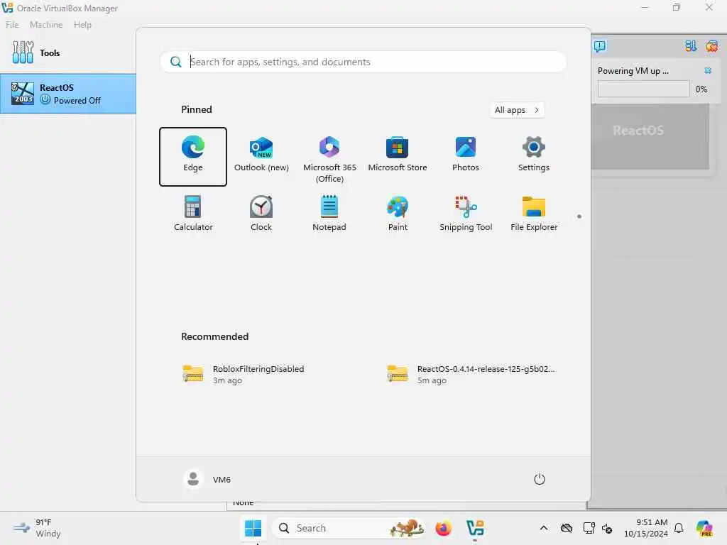The height and width of the screenshot is (545, 727).
Task: Click the muted volume tray icon
Action: (607, 528)
